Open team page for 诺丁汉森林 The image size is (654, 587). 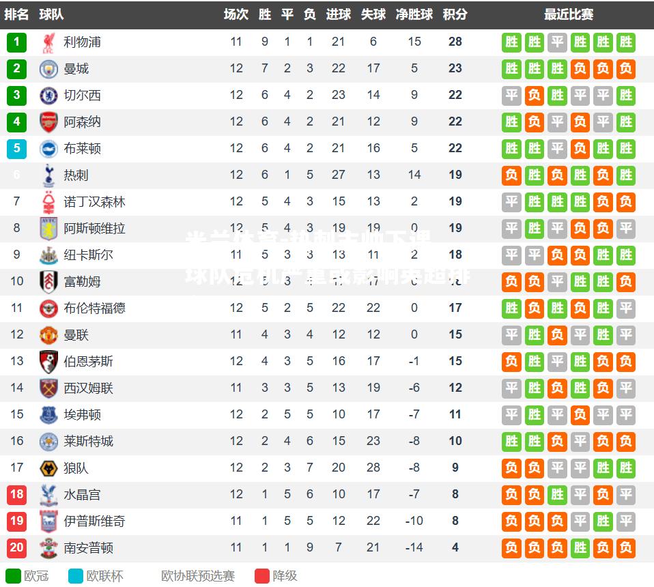click(94, 202)
